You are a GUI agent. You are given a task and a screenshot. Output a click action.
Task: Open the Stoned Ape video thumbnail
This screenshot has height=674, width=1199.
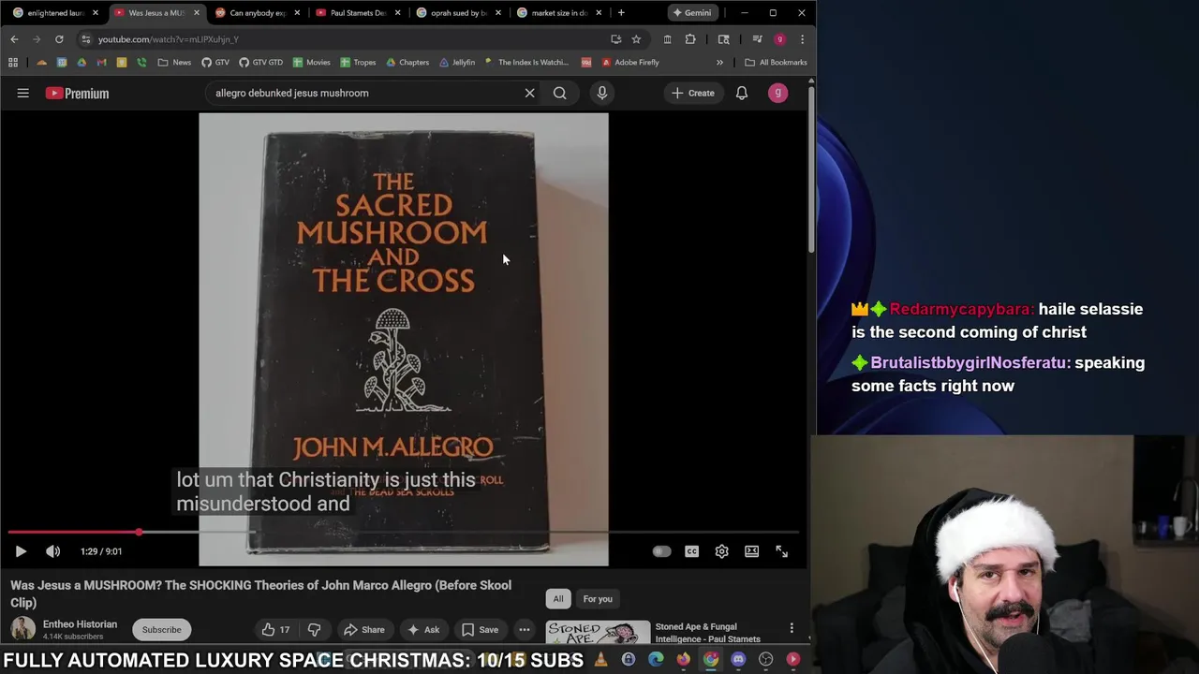pos(598,634)
